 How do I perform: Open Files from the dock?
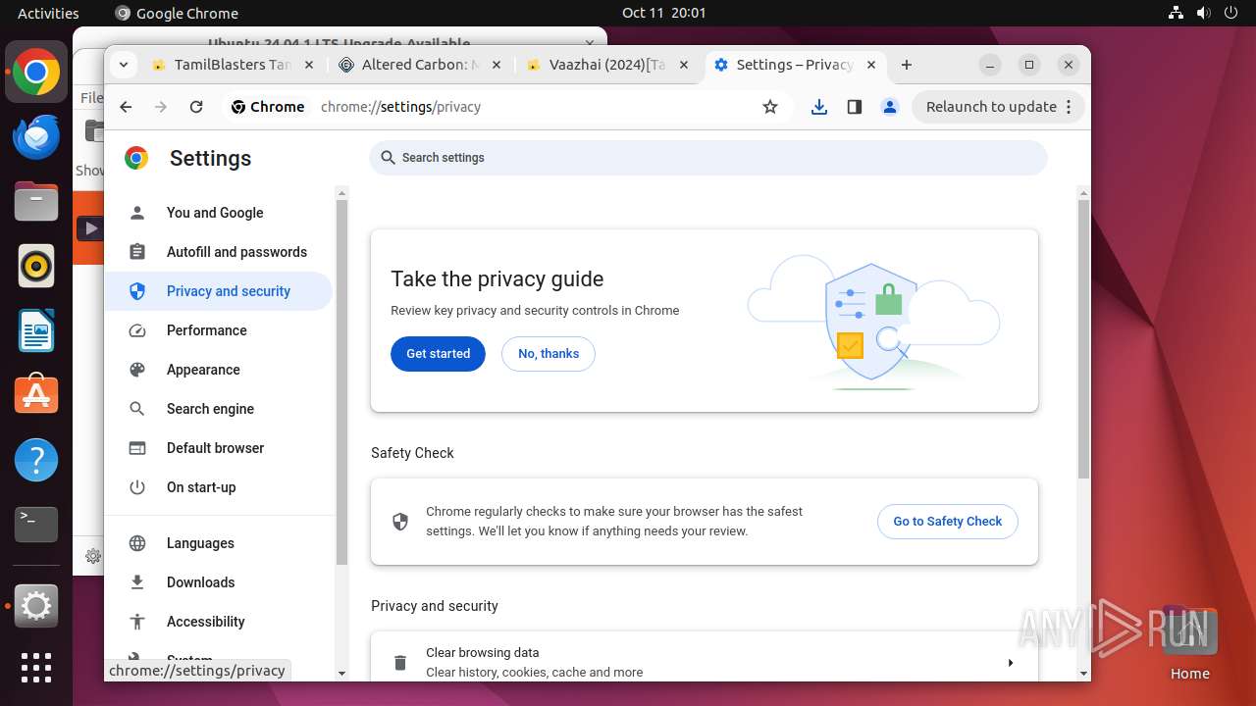[36, 202]
